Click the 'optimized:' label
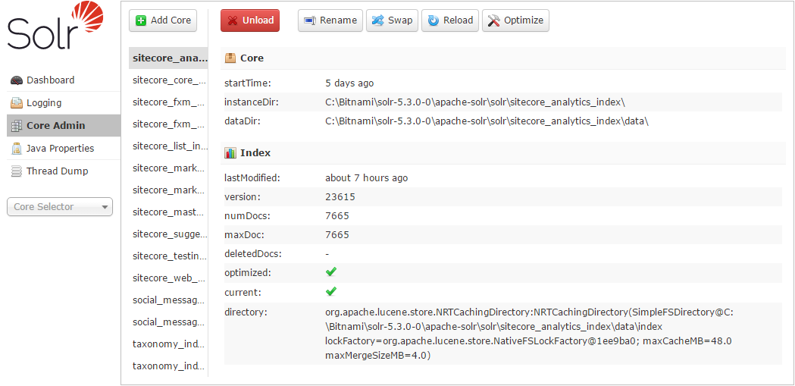The image size is (795, 386). click(x=248, y=273)
